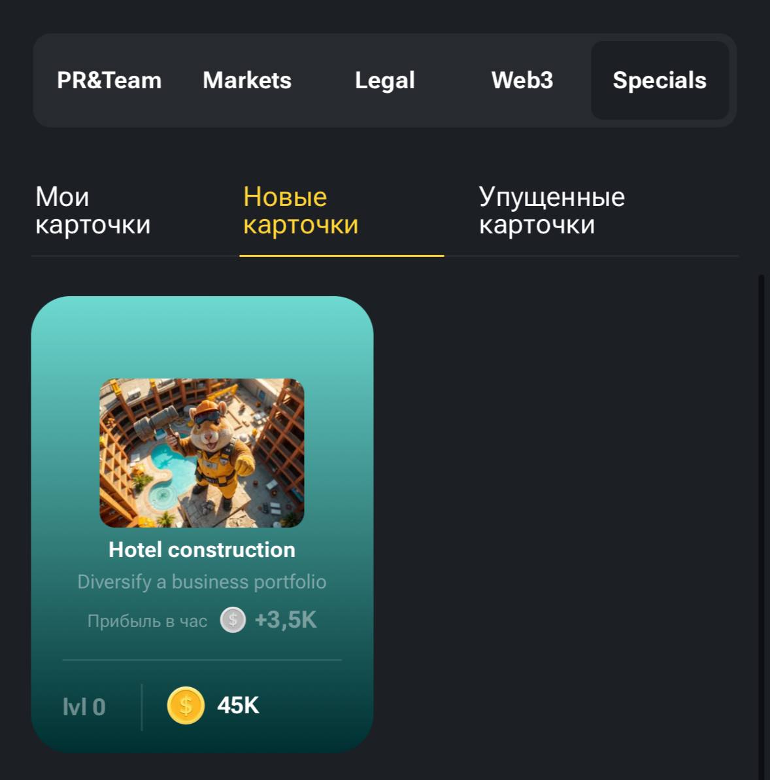Click the teal card background above the image
Screen dimensions: 770x780
[202, 338]
